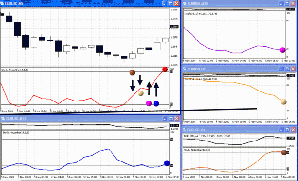Close the EURUSD,M5 chart window

click(177, 3)
